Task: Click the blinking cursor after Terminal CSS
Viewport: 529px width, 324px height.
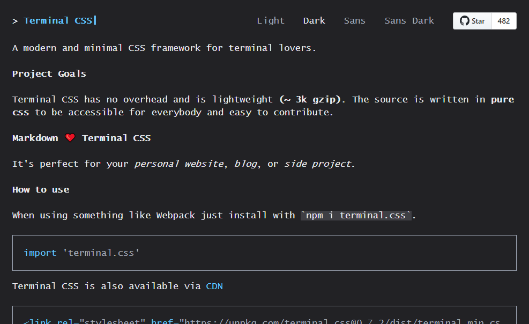Action: click(94, 20)
